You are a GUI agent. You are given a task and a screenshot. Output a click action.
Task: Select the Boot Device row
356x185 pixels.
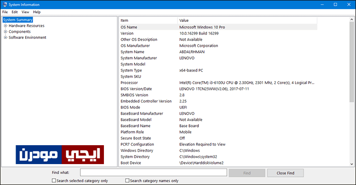pyautogui.click(x=218, y=163)
